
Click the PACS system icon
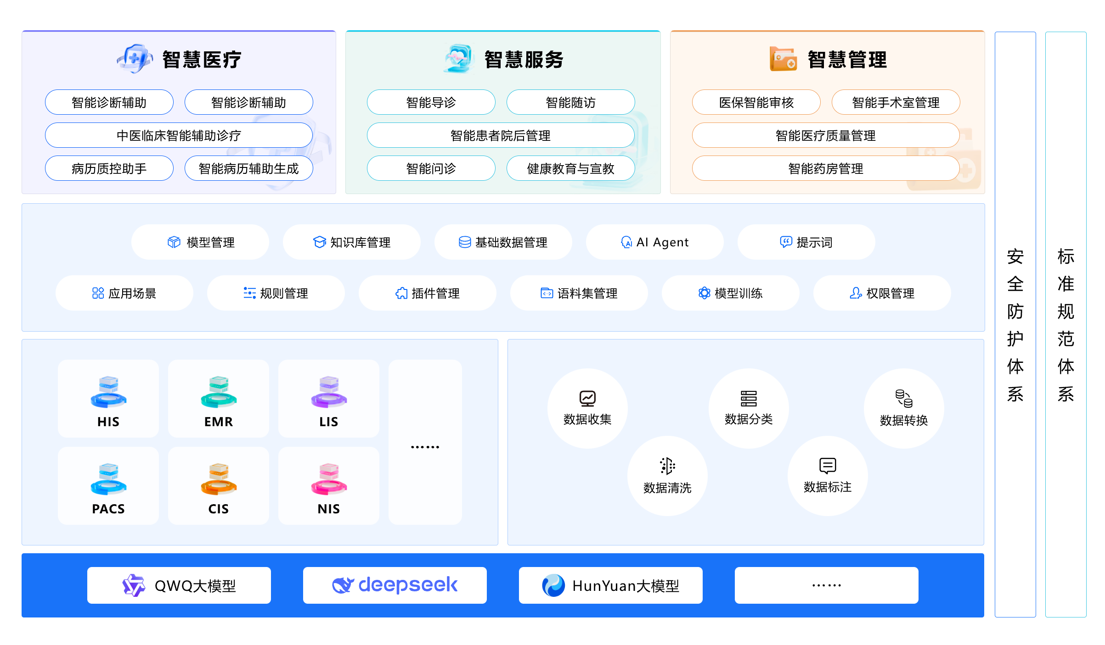108,479
